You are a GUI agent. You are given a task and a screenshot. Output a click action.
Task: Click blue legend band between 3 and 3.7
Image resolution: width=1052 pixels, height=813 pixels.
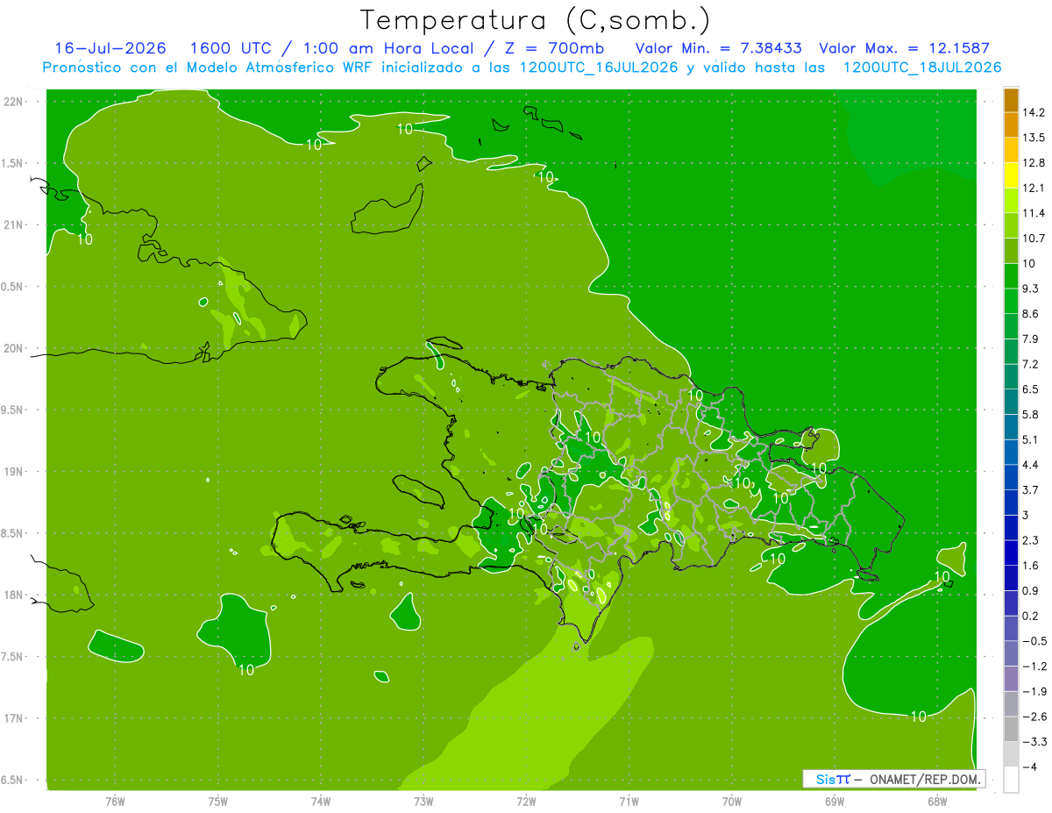[1011, 503]
